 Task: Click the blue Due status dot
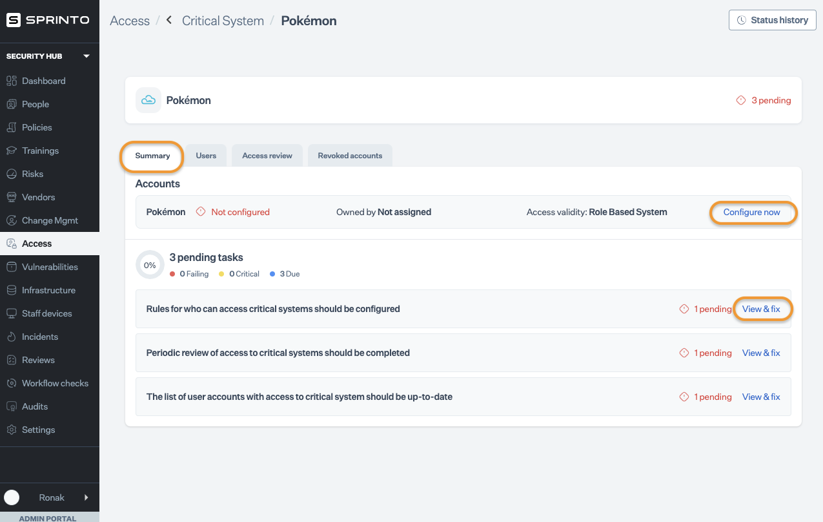[x=273, y=274]
